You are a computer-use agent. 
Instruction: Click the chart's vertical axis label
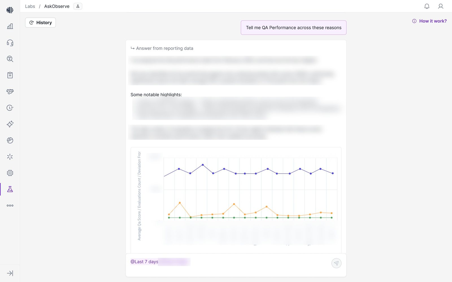click(139, 196)
